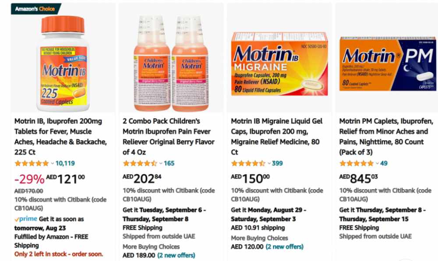Screen dimensions: 438x261
Task: Click the Amazon's Choice badge
Action: (35, 9)
